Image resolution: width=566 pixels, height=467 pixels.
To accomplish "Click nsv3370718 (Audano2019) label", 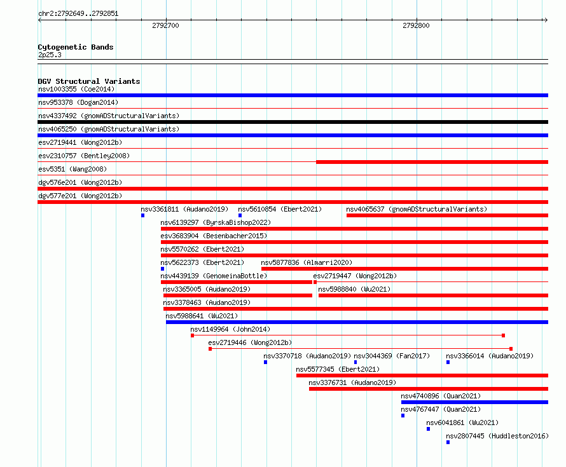I will 307,356.
